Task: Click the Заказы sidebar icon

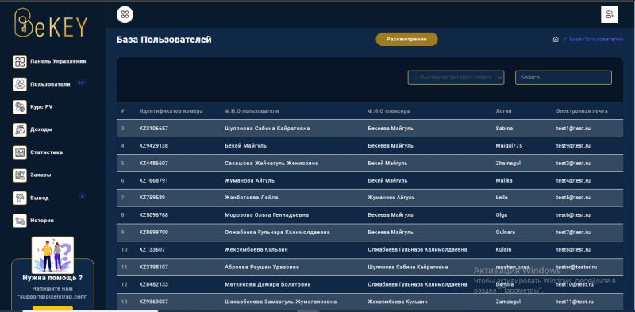Action: pyautogui.click(x=20, y=175)
